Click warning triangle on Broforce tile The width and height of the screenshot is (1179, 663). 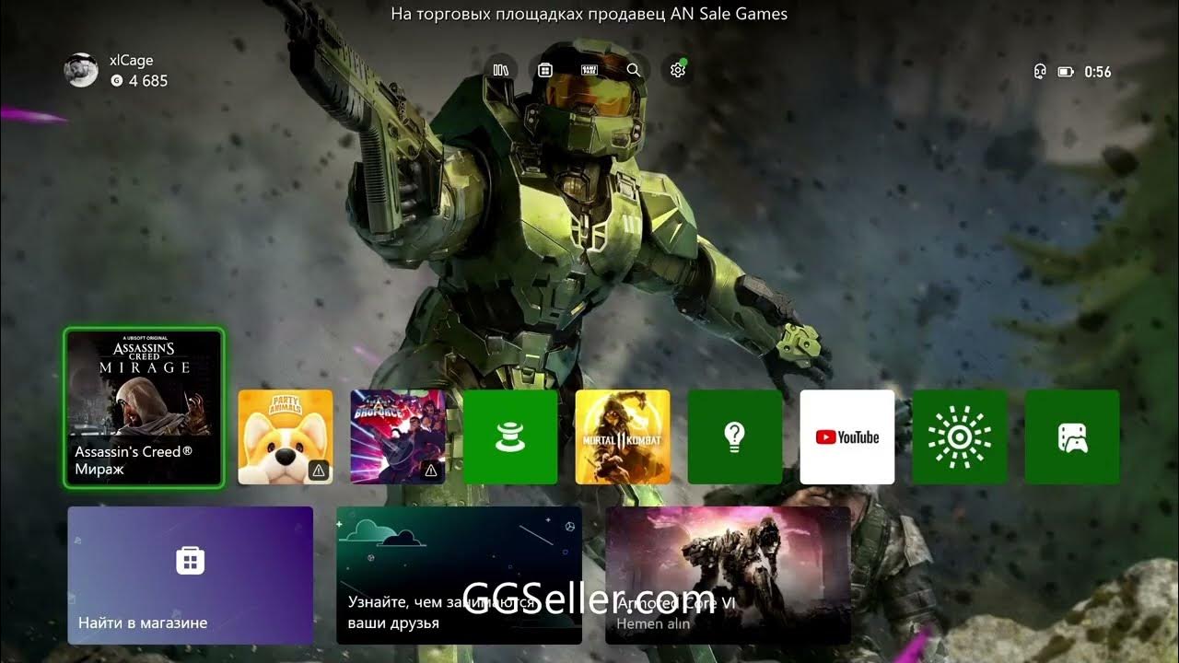coord(431,471)
